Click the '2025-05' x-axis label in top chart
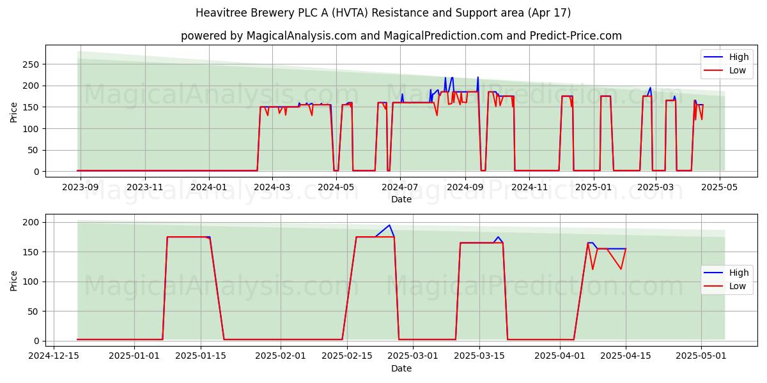The image size is (767, 383). (720, 187)
